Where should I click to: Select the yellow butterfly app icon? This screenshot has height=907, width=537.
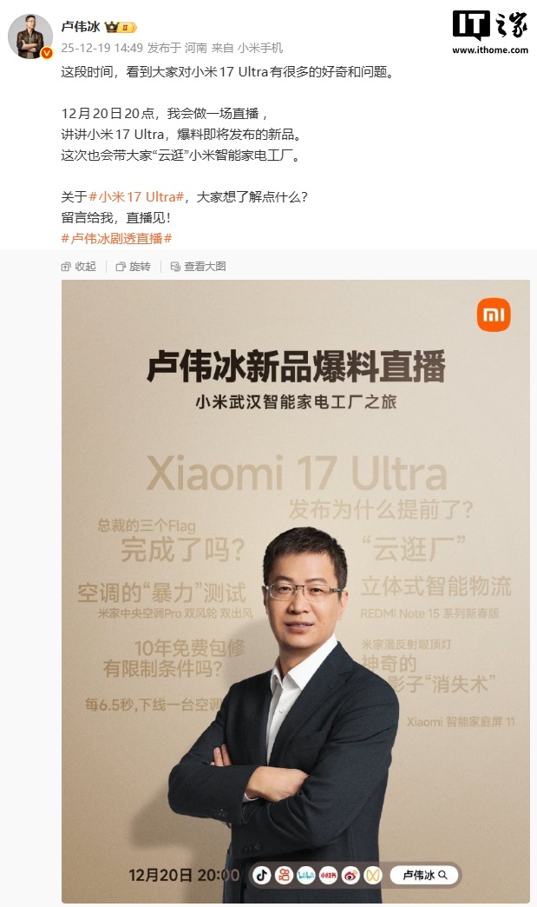click(x=373, y=875)
